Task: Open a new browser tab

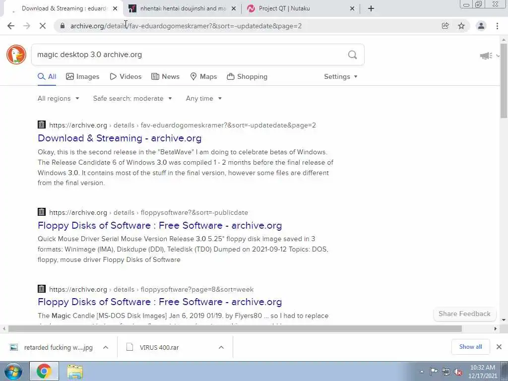Action: pyautogui.click(x=371, y=8)
